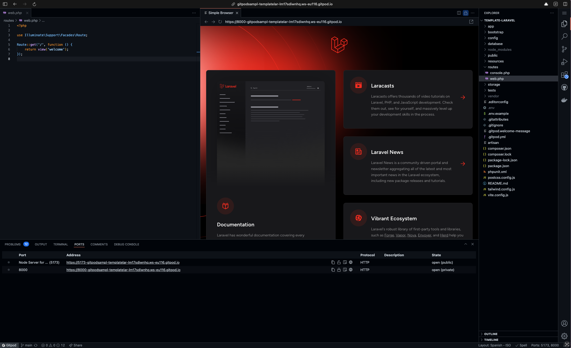
Task: Open the Search view in activity bar
Action: (564, 36)
